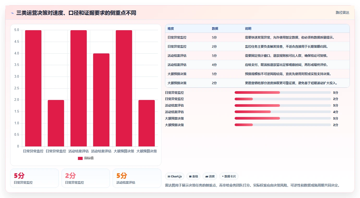Open the orange 5分 活动结案评估 stat card
Screen dimensions: 360x198
point(137,178)
